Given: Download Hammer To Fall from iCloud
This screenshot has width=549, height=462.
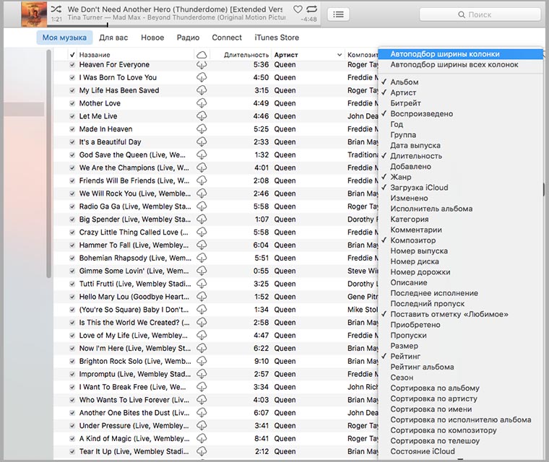Looking at the screenshot, I should (x=202, y=245).
